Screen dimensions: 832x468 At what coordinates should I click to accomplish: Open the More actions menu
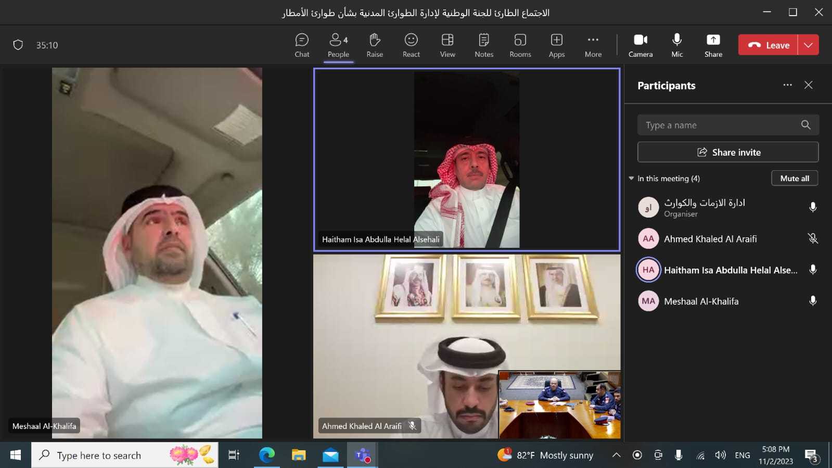point(593,45)
